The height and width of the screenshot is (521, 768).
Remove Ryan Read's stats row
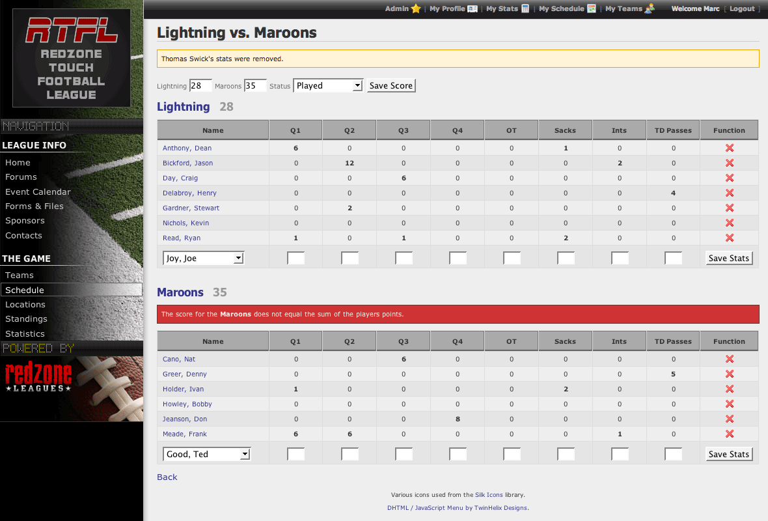729,238
